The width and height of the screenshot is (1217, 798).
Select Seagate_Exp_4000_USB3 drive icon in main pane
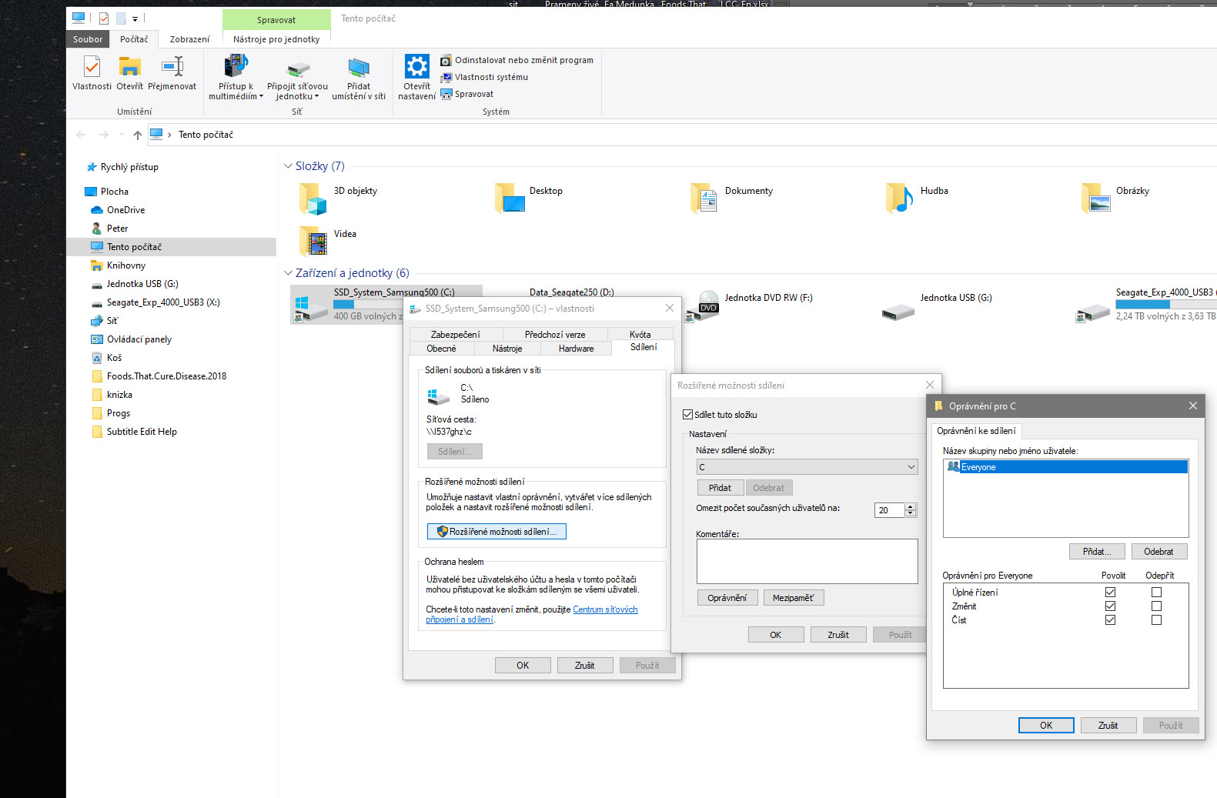click(1093, 312)
